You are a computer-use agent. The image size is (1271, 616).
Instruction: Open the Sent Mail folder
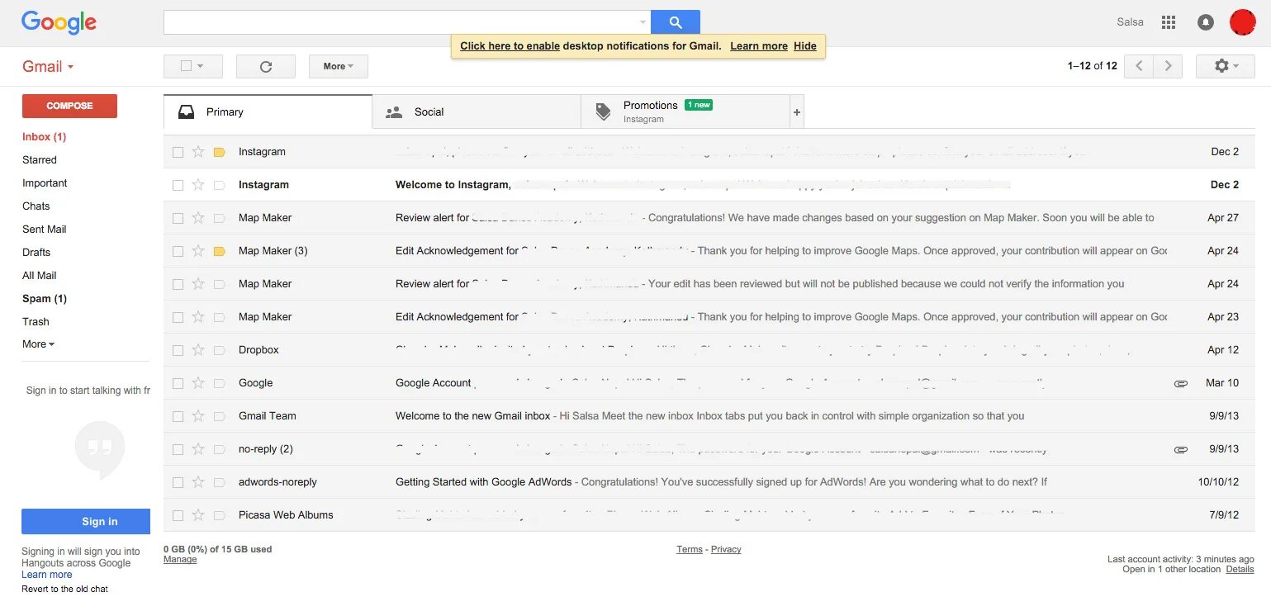point(44,230)
